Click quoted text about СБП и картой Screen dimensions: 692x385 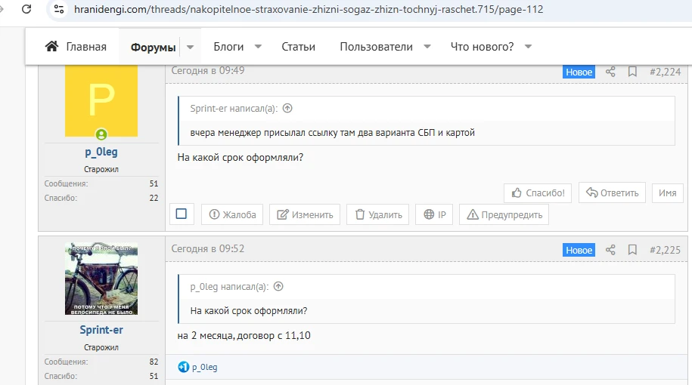click(332, 133)
